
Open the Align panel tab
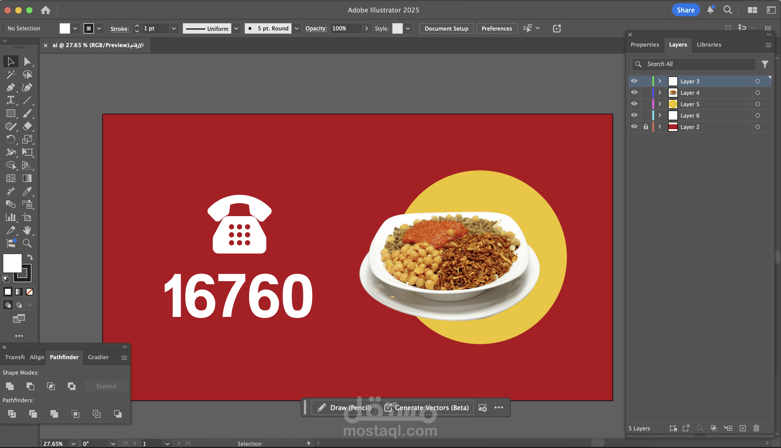(x=37, y=357)
